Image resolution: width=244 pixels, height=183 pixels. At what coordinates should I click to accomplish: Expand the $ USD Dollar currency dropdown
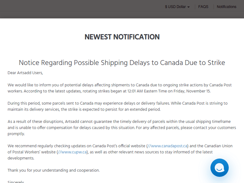pos(177,7)
